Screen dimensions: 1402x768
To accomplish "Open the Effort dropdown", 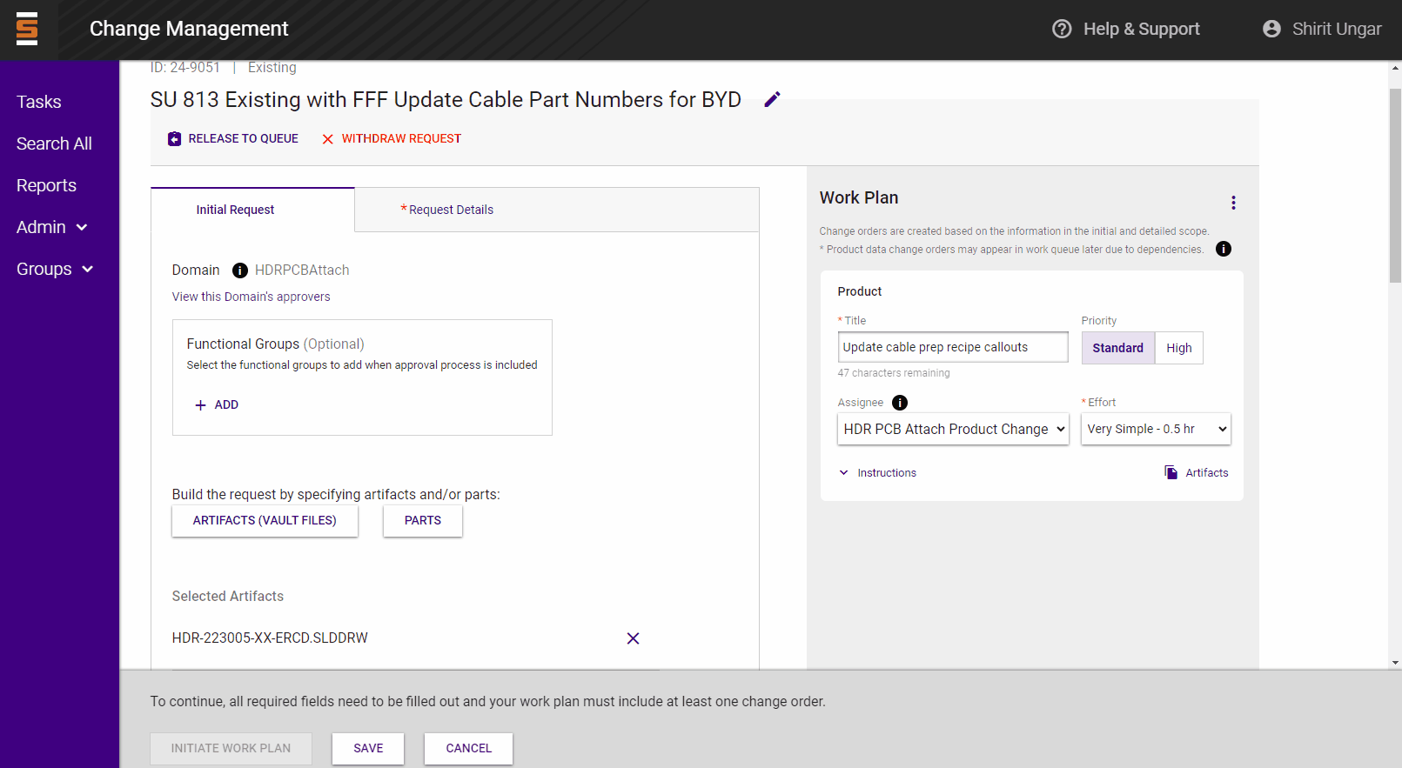I will point(1156,429).
